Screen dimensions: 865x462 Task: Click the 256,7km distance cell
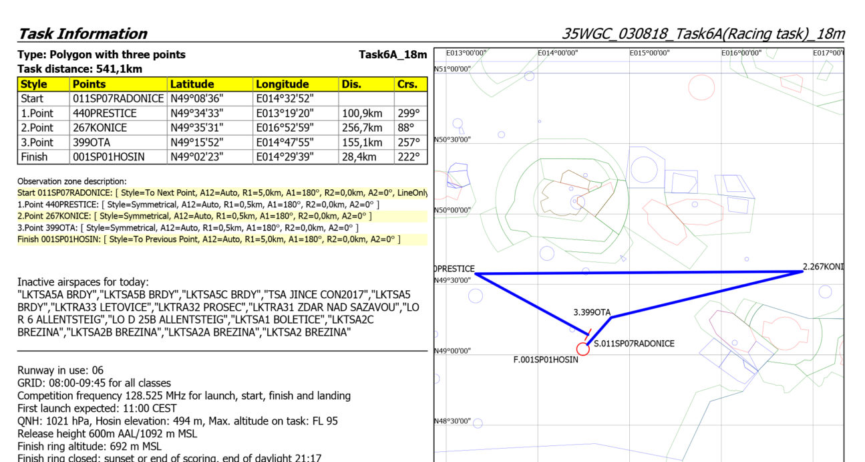coord(362,128)
